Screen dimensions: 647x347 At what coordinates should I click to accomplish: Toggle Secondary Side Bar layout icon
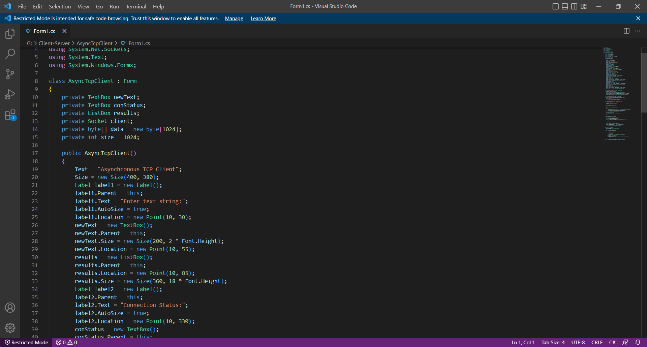tap(574, 6)
